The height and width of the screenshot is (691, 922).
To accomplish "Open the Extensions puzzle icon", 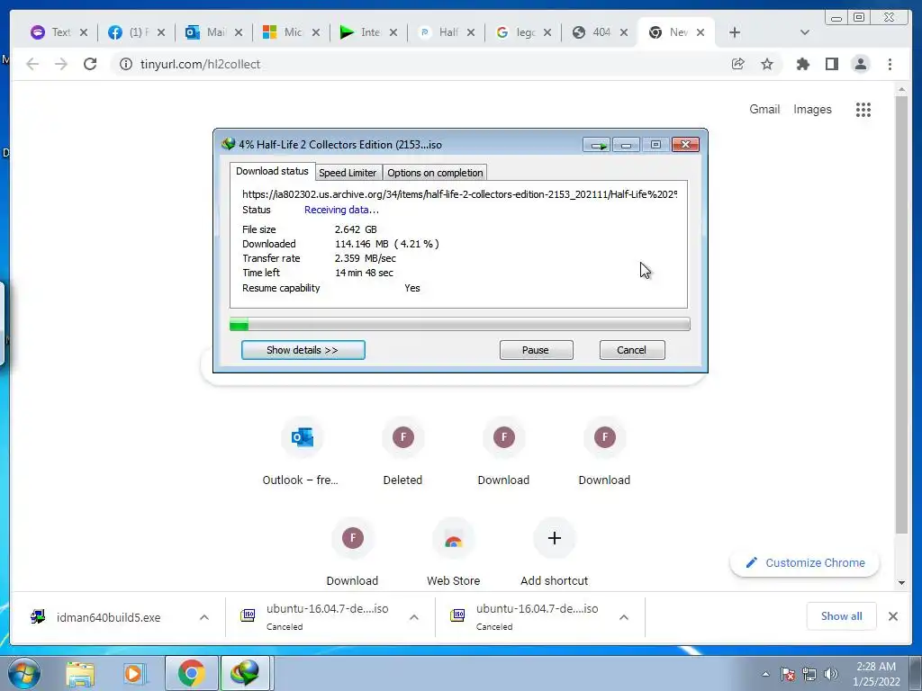I will (x=802, y=64).
